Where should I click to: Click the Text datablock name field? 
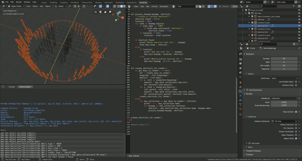tap(186, 7)
